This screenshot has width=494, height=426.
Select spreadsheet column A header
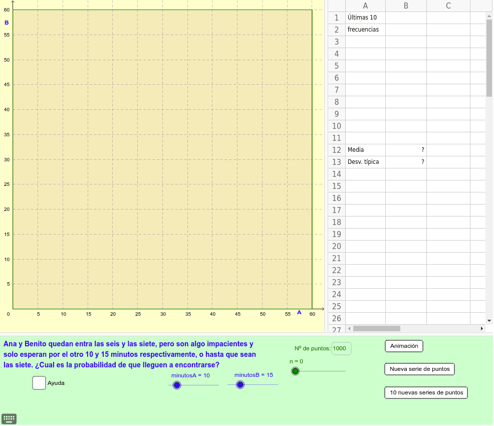(x=365, y=6)
